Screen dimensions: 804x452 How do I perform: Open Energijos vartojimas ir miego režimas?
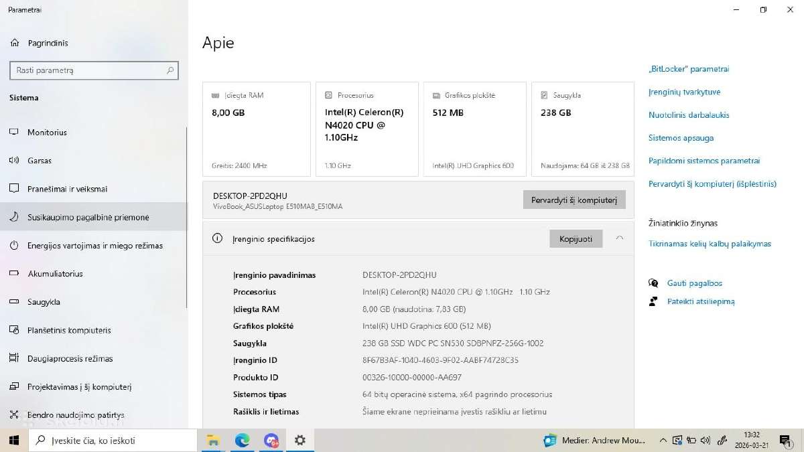pyautogui.click(x=94, y=245)
